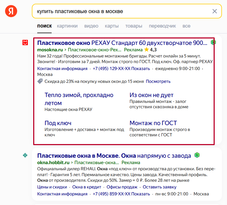Viewport: 227px width, 205px height.
Task: Click text пн-вс 9:00-21:00
Action: (172, 194)
